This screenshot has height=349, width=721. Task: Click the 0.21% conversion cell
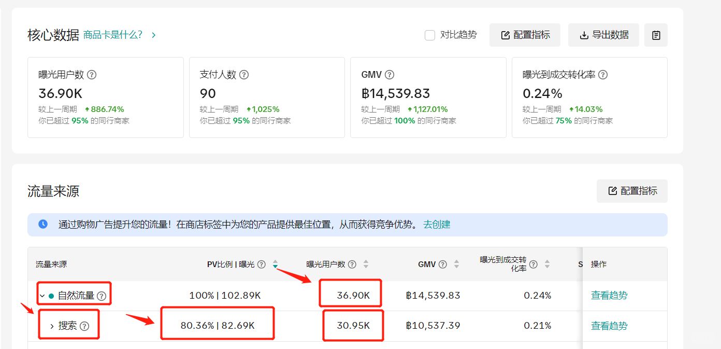click(537, 326)
